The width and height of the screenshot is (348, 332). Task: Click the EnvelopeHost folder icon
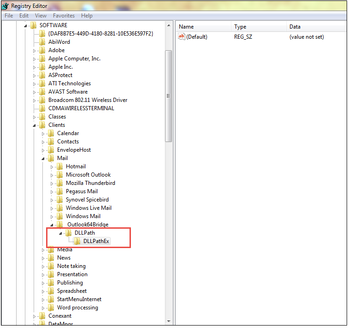click(x=51, y=150)
